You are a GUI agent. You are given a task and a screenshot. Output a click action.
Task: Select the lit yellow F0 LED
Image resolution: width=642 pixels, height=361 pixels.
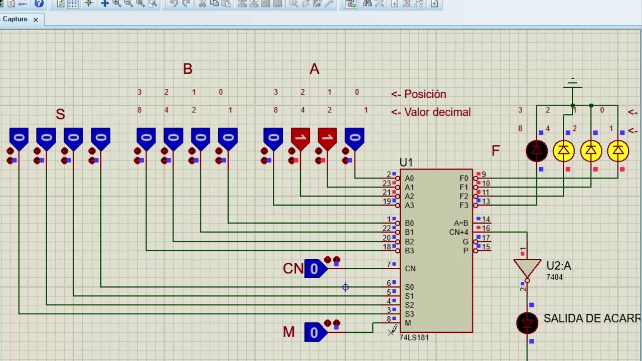[x=618, y=151]
